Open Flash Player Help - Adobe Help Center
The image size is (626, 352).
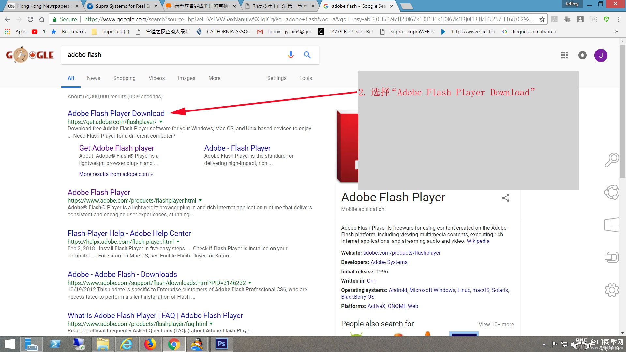(x=129, y=233)
